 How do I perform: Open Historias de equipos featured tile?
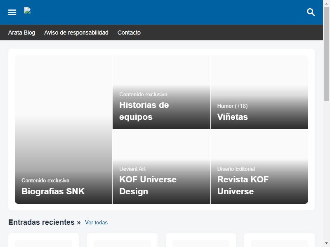[x=161, y=92]
